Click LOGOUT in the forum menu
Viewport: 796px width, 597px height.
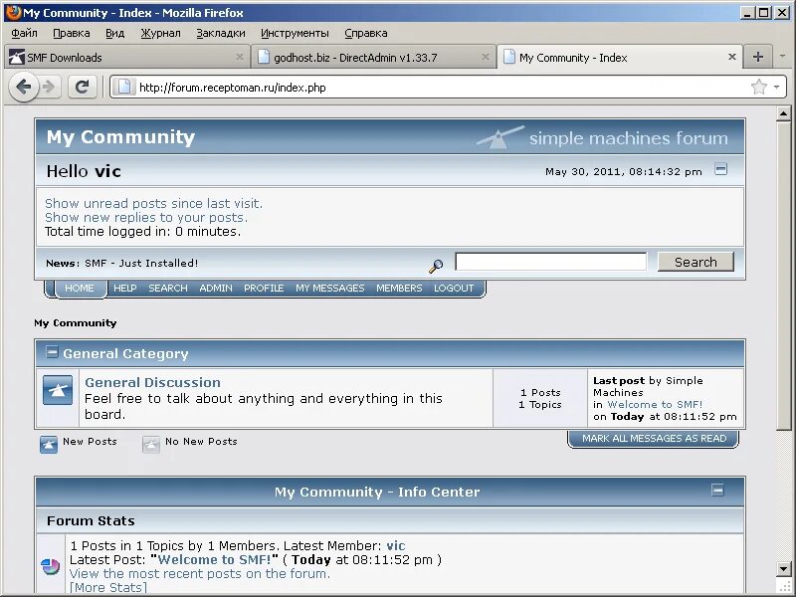[x=454, y=288]
